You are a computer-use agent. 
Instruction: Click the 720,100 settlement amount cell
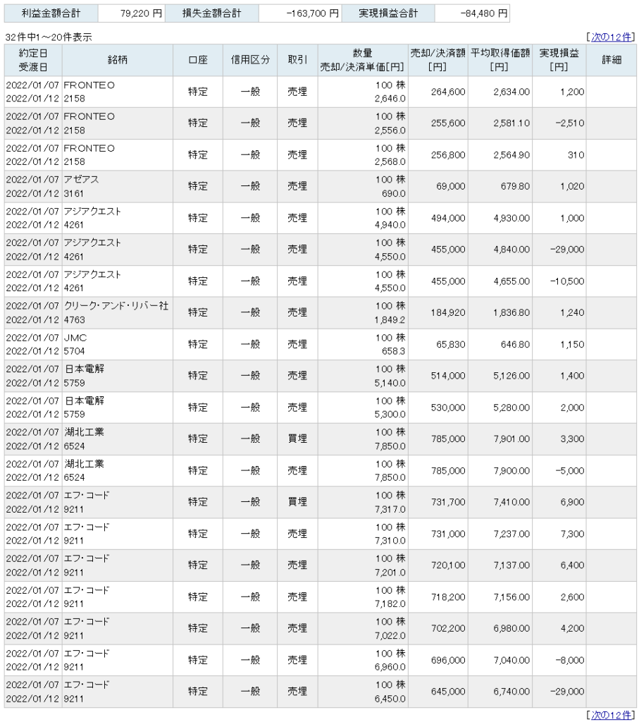(448, 565)
